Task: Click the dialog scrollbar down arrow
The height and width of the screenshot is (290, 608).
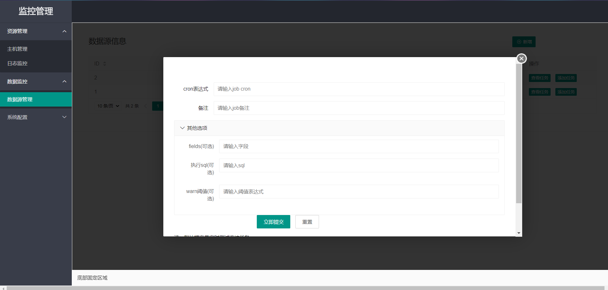Action: [x=519, y=233]
